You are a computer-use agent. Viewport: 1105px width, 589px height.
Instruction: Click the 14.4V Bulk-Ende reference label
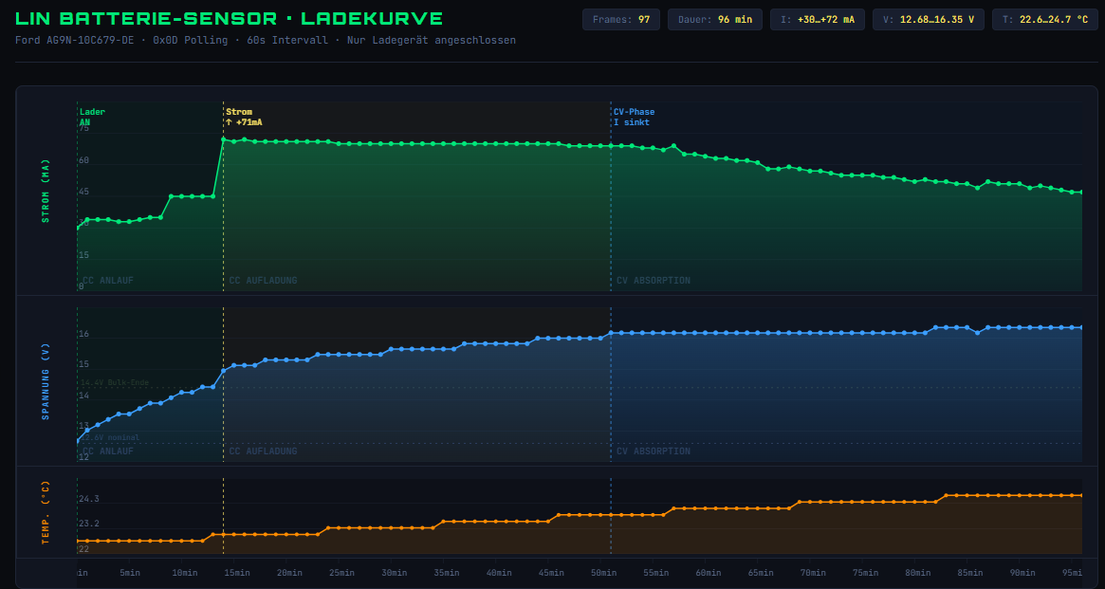point(115,382)
